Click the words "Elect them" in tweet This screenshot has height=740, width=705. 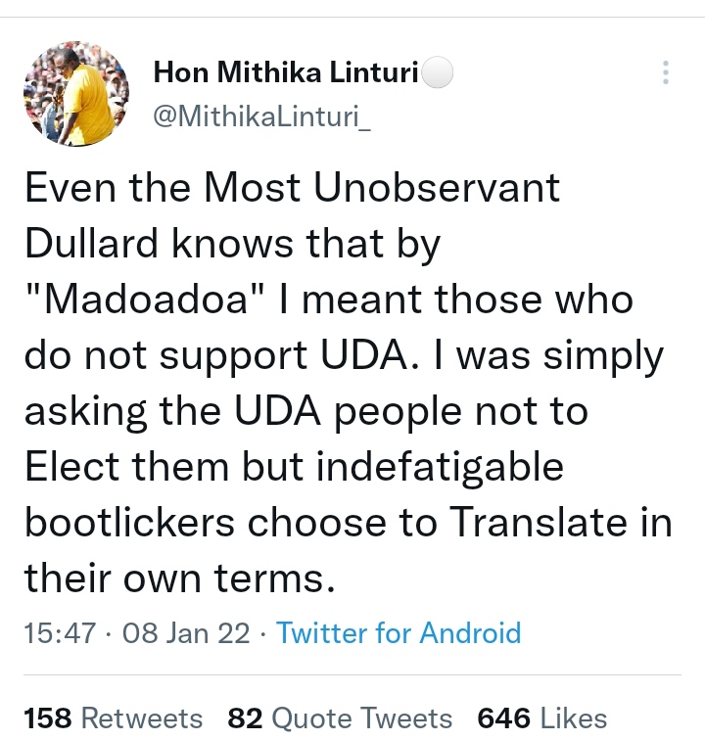(x=127, y=467)
